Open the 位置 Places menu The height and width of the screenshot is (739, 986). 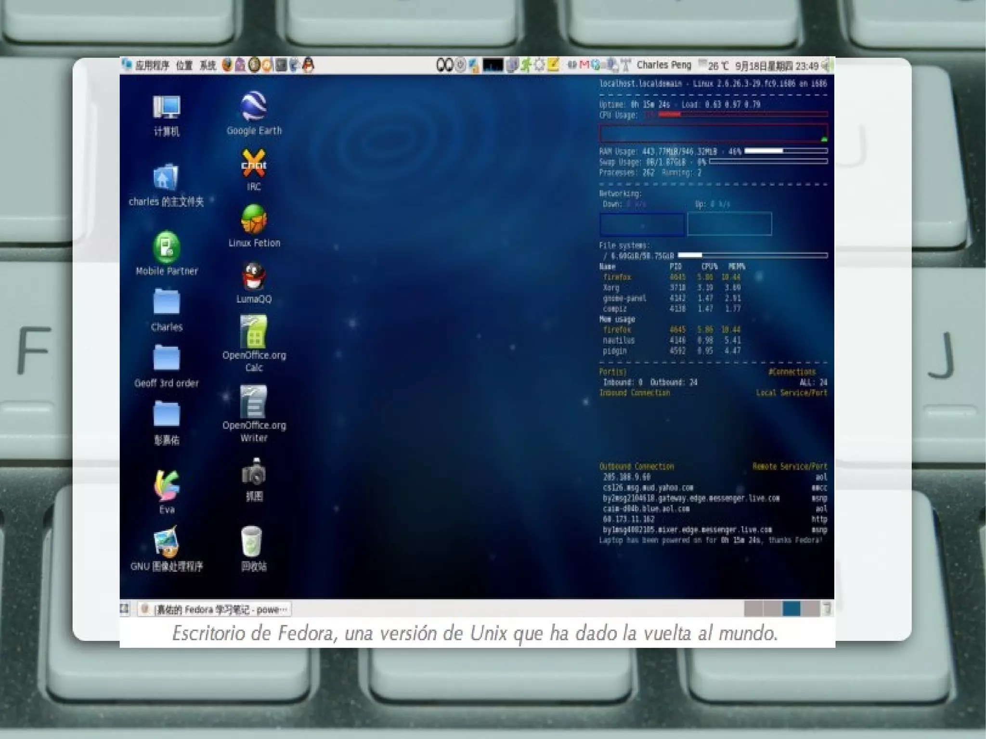184,65
